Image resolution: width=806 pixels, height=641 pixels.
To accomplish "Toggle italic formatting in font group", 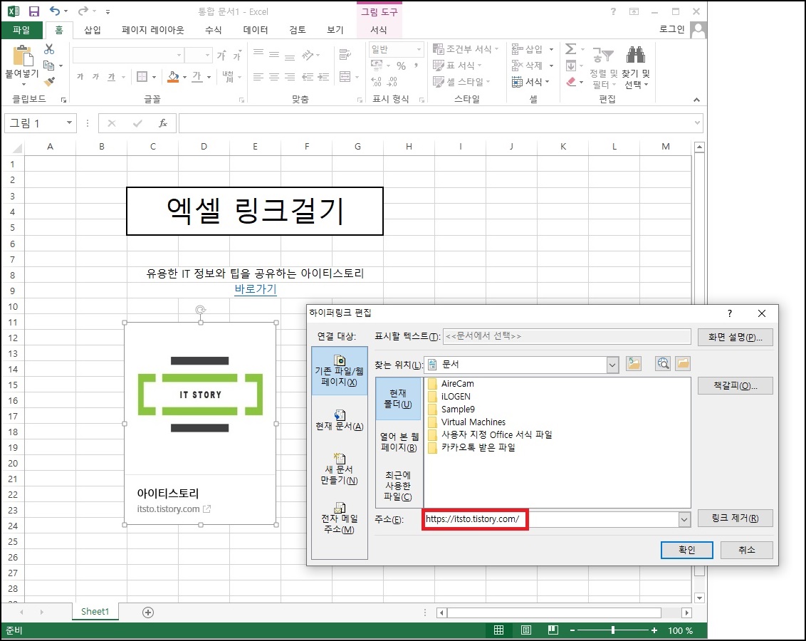I will click(95, 77).
